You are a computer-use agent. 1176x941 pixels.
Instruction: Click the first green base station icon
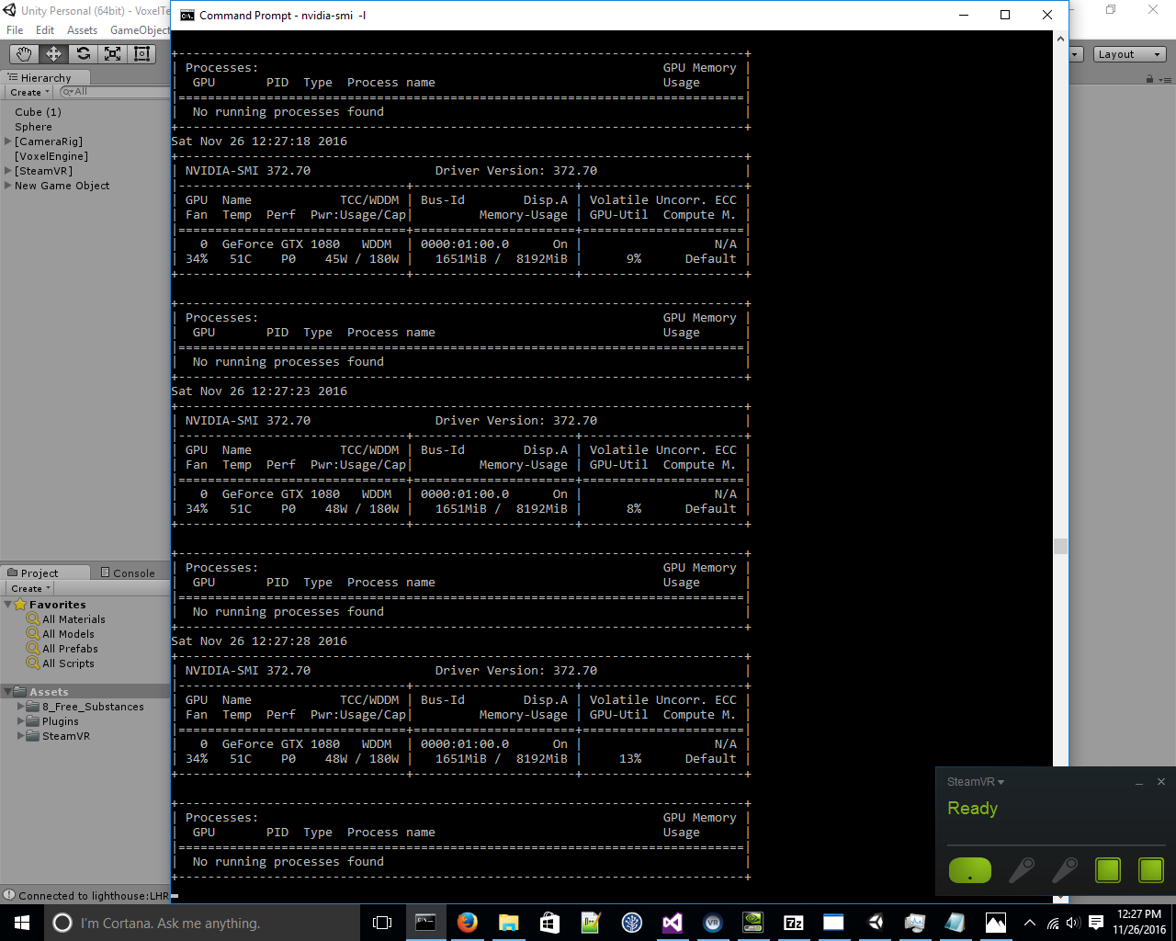click(1108, 869)
